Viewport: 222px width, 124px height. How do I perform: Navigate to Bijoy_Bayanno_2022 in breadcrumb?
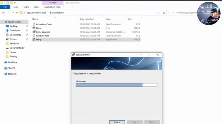(36, 13)
